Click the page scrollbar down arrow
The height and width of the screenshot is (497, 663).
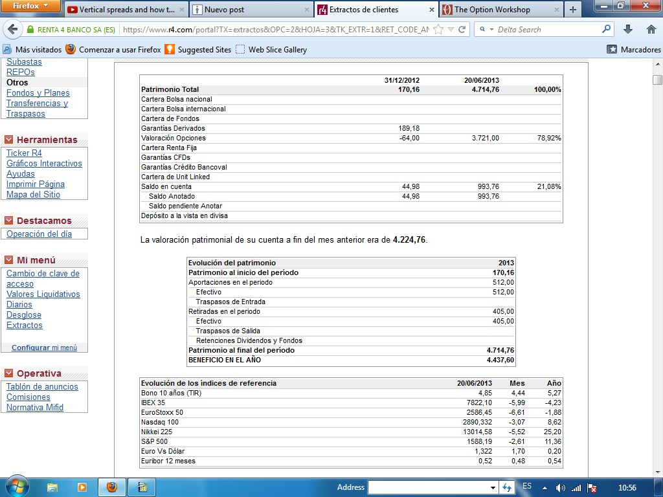[x=658, y=472]
